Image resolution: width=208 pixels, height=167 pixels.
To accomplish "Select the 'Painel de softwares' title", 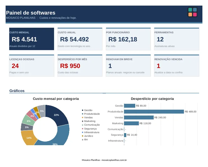I will 31,13.
